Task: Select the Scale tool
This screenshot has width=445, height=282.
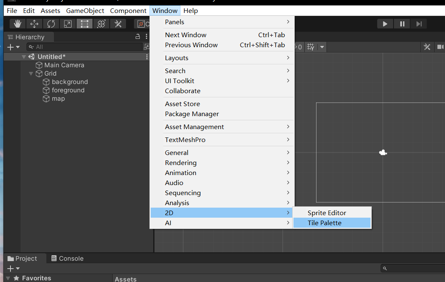Action: pos(68,24)
